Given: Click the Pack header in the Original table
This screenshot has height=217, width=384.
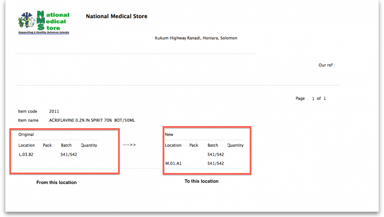Looking at the screenshot, I should [x=47, y=145].
